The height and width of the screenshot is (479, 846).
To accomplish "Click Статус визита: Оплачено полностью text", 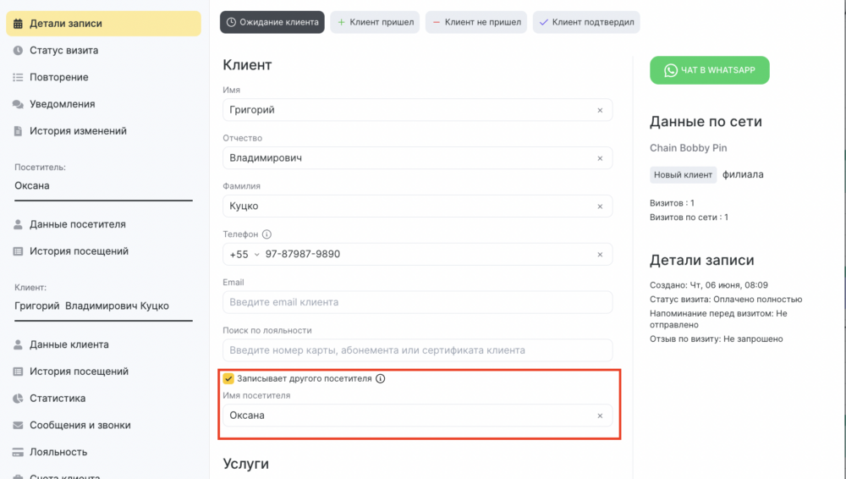I will (726, 300).
